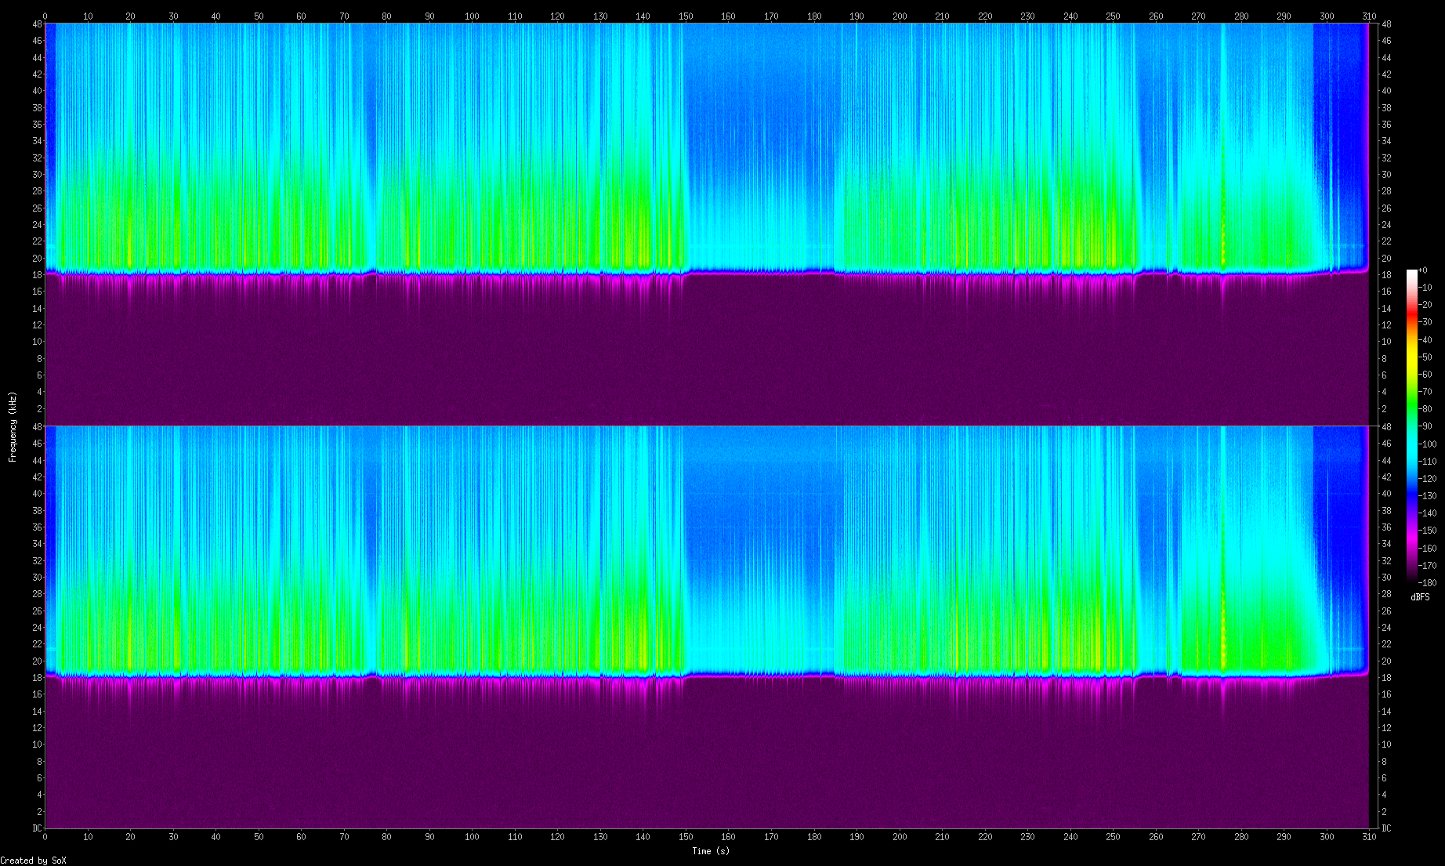Select the -120 label on the dBFS scale
Screen dimensions: 1445x866
1427,478
